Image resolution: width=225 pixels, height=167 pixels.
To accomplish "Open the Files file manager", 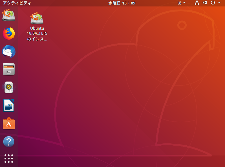I will [x=9, y=69].
